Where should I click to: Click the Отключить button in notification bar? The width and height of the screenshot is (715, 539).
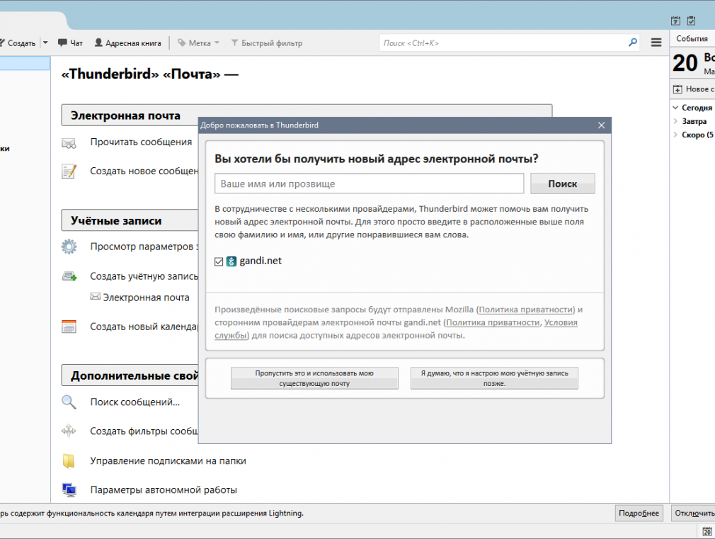tap(693, 513)
